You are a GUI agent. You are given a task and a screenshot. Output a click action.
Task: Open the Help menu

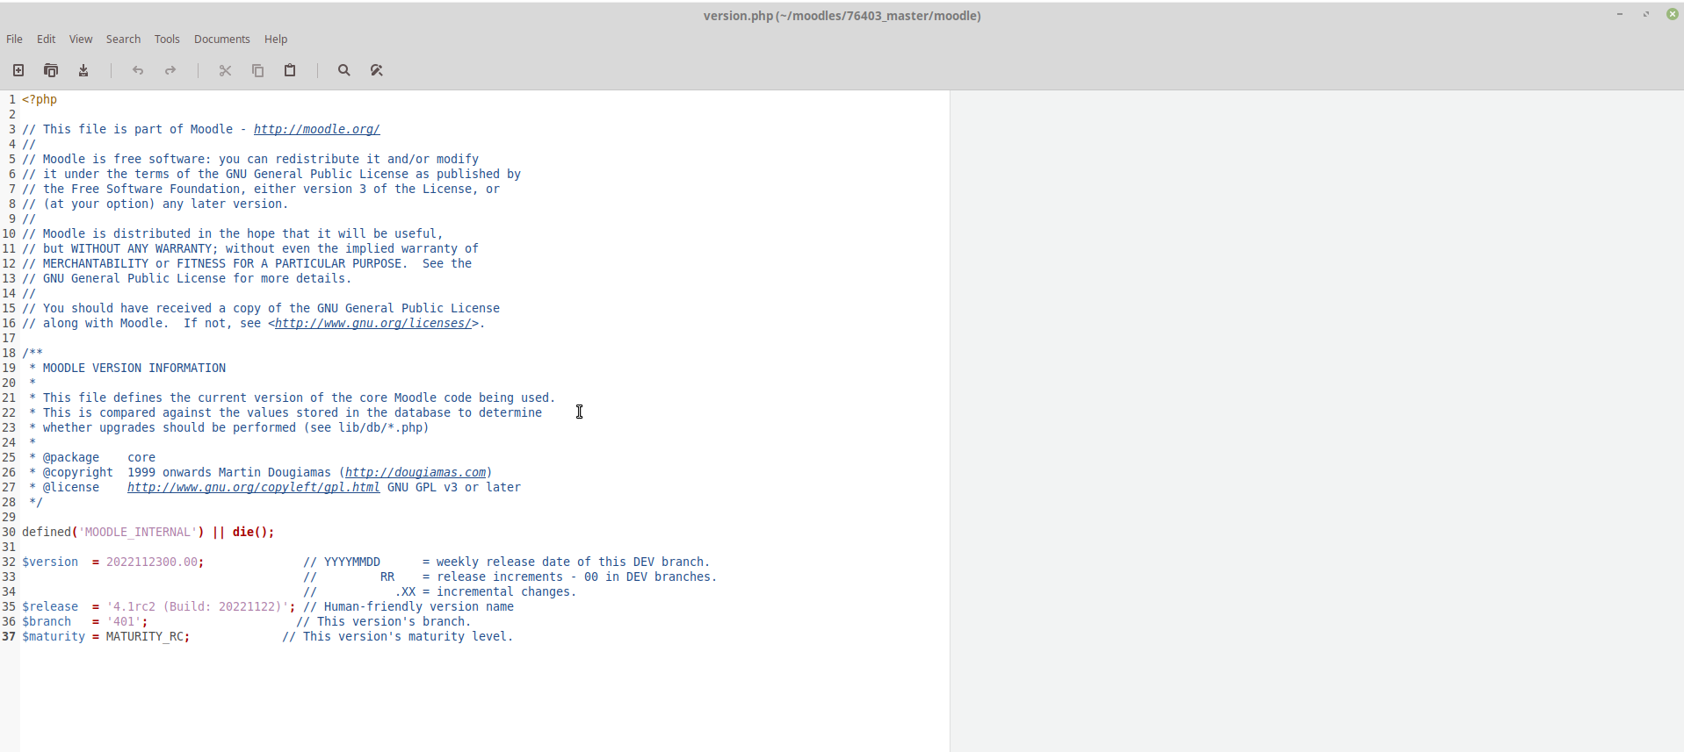tap(276, 39)
